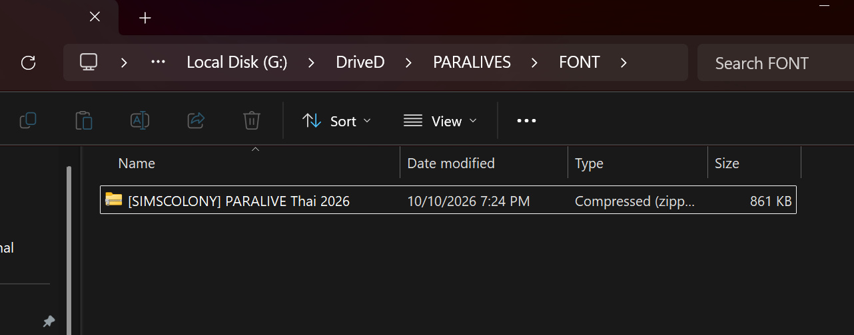Screen dimensions: 854x335
Task: Click the 10/10/2026 7:24 PM date cell
Action: point(468,201)
